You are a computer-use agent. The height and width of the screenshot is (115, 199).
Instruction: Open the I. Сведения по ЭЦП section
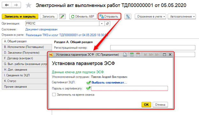pyautogui.click(x=25, y=75)
